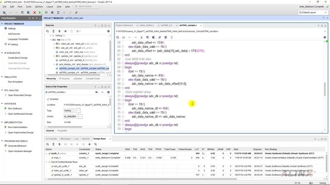
Task: Toggle the fold marker at line 64 begin
Action: pyautogui.click(x=123, y=67)
